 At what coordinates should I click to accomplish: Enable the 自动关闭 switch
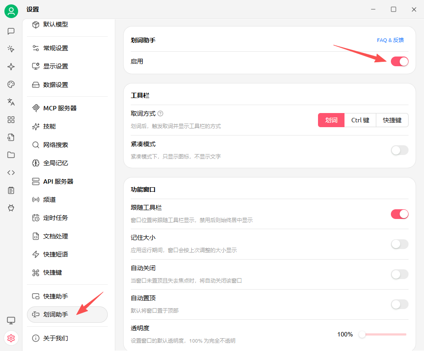[399, 274]
